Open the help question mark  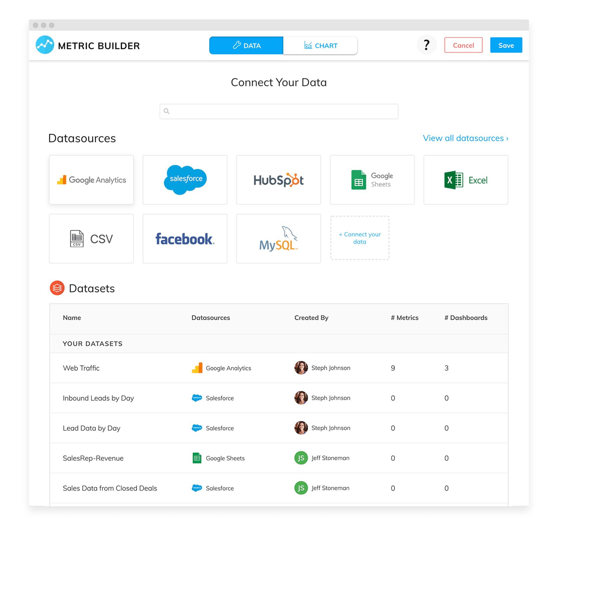click(426, 45)
